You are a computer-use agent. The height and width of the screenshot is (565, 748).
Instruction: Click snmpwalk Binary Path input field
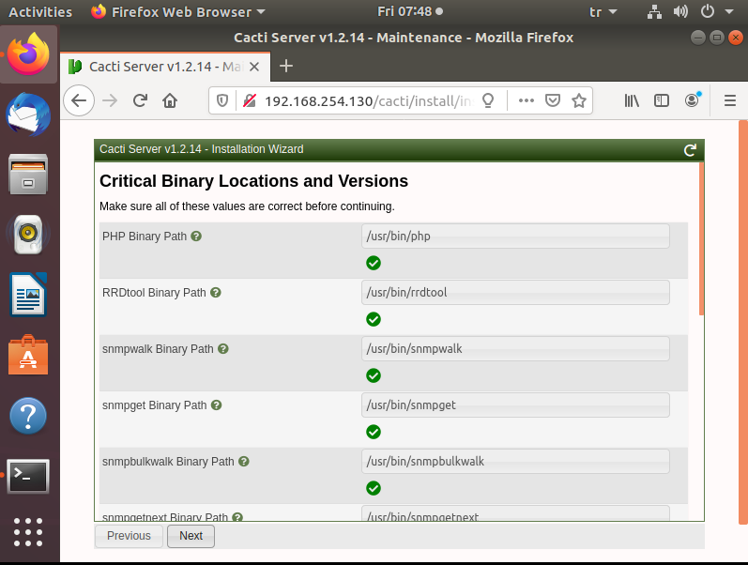[515, 349]
